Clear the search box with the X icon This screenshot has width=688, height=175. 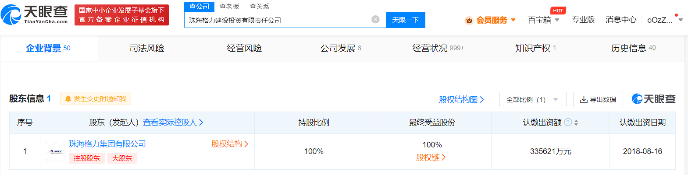(375, 19)
